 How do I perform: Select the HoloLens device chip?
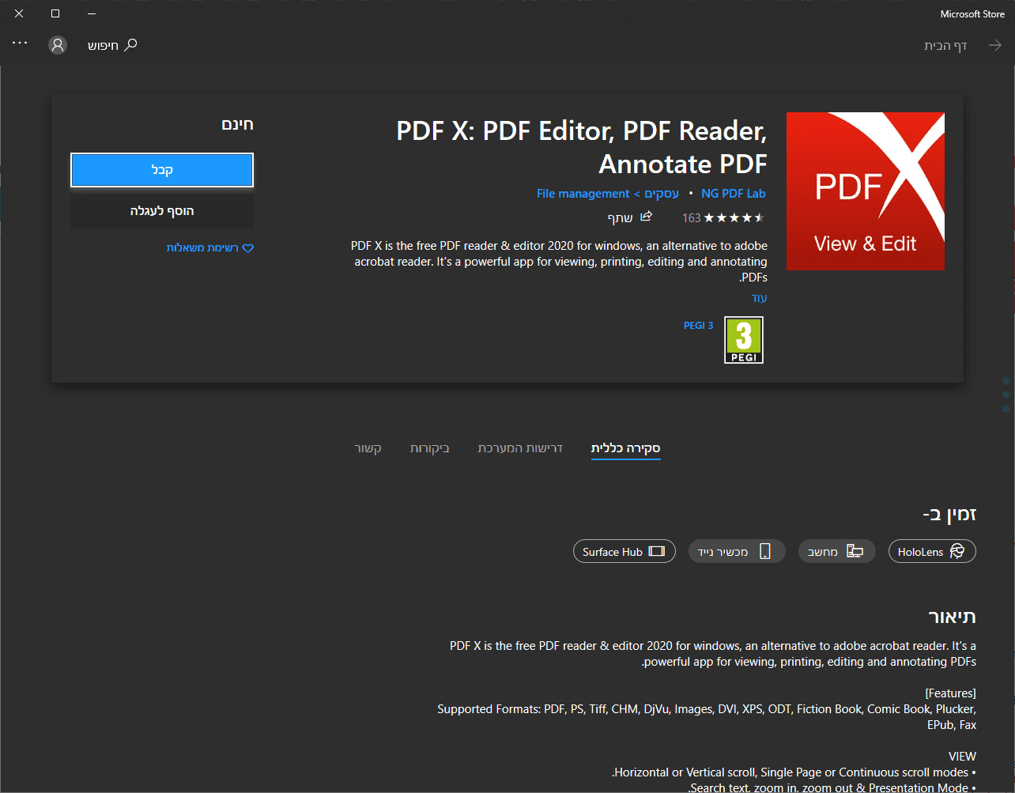pos(932,552)
